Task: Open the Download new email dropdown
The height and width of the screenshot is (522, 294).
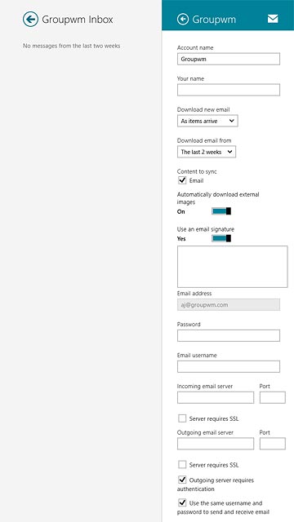Action: [207, 121]
